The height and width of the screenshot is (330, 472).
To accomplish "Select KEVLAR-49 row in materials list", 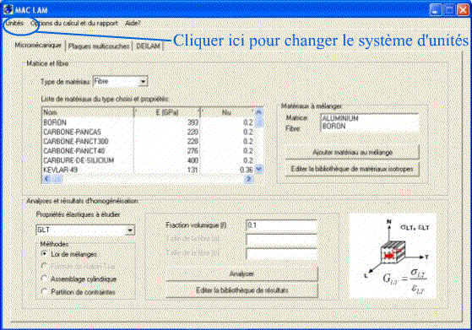I will 148,170.
